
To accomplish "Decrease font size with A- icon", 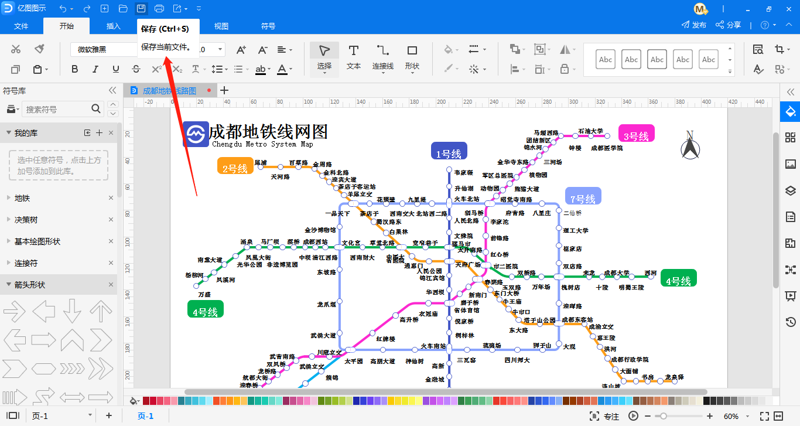I will click(262, 50).
